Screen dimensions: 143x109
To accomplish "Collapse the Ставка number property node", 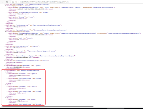I will (7, 17).
